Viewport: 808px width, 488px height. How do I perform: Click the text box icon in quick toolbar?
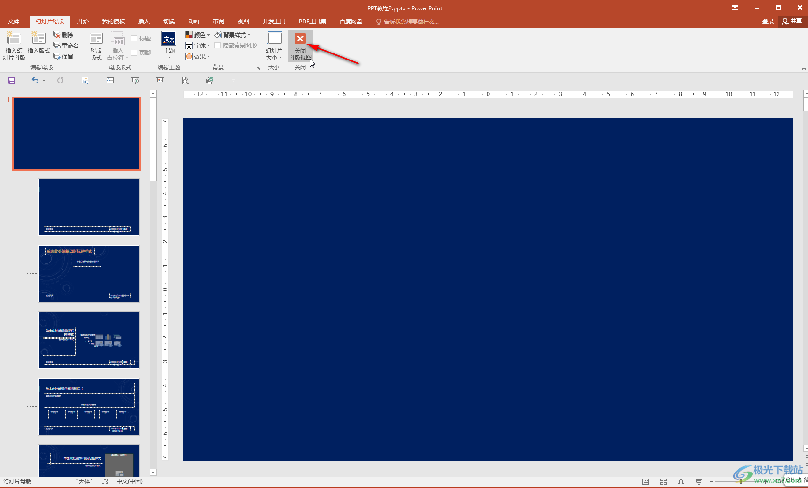(x=110, y=81)
